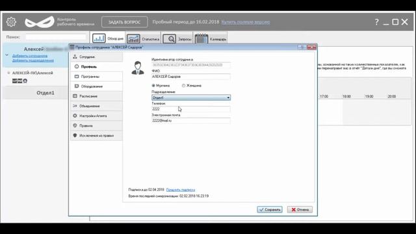Image resolution: width=416 pixels, height=234 pixels.
Task: Click the dark shield icon beside Исключения
Action: point(75,135)
